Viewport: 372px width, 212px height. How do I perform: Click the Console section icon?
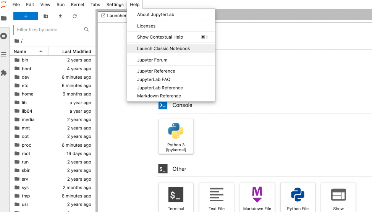(163, 105)
